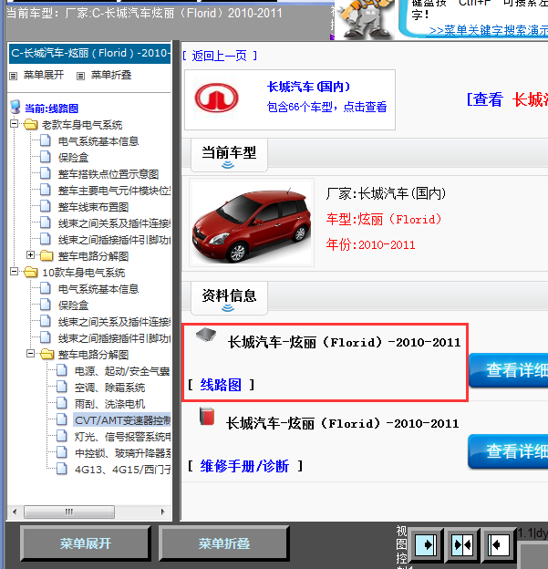548x569 pixels.
Task: Click the gray disk icon beside 线路图 entry
Action: click(206, 336)
